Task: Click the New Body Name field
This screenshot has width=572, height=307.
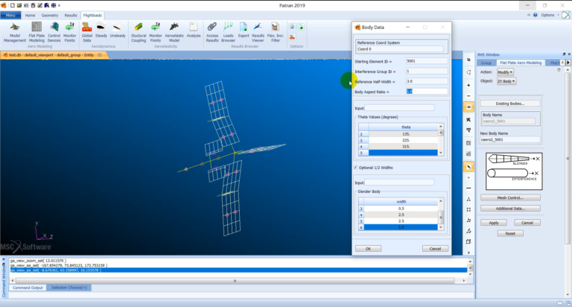Action: click(510, 139)
